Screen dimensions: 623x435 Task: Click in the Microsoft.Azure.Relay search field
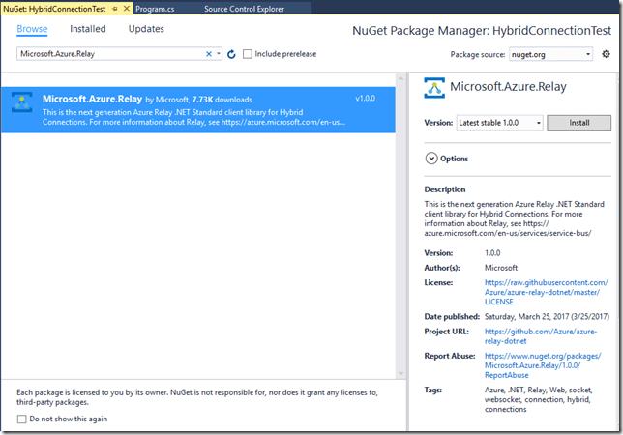[x=106, y=54]
